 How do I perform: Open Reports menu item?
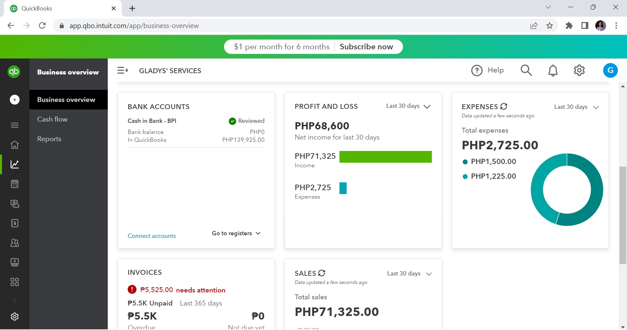pyautogui.click(x=49, y=139)
